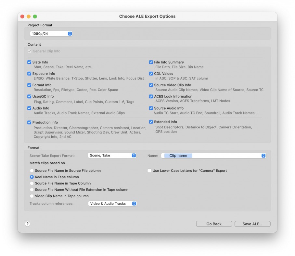The height and width of the screenshot is (256, 295).
Task: Open the Name dropdown arrow
Action: tap(263, 156)
